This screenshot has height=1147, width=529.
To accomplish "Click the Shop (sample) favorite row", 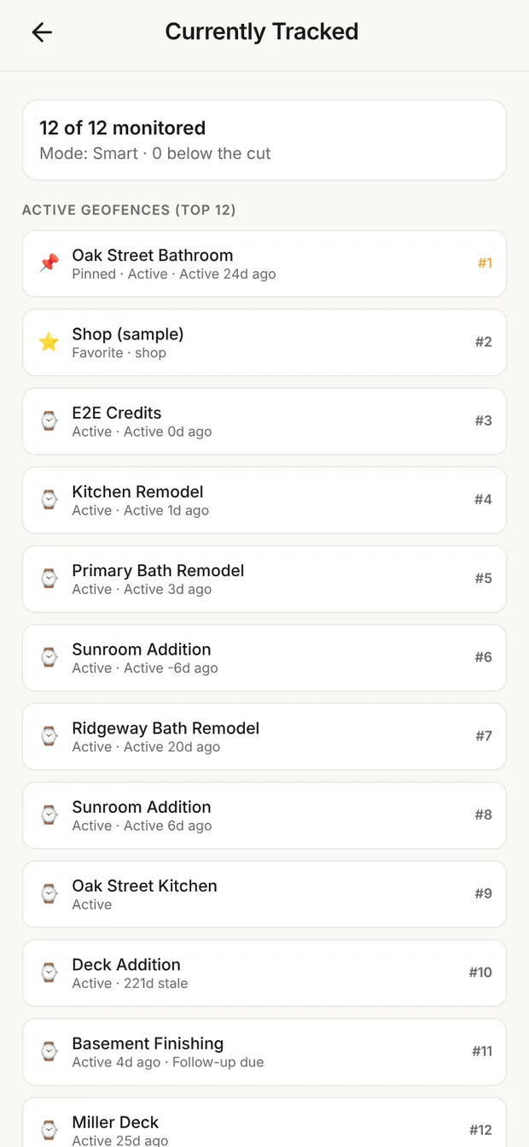I will 264,342.
